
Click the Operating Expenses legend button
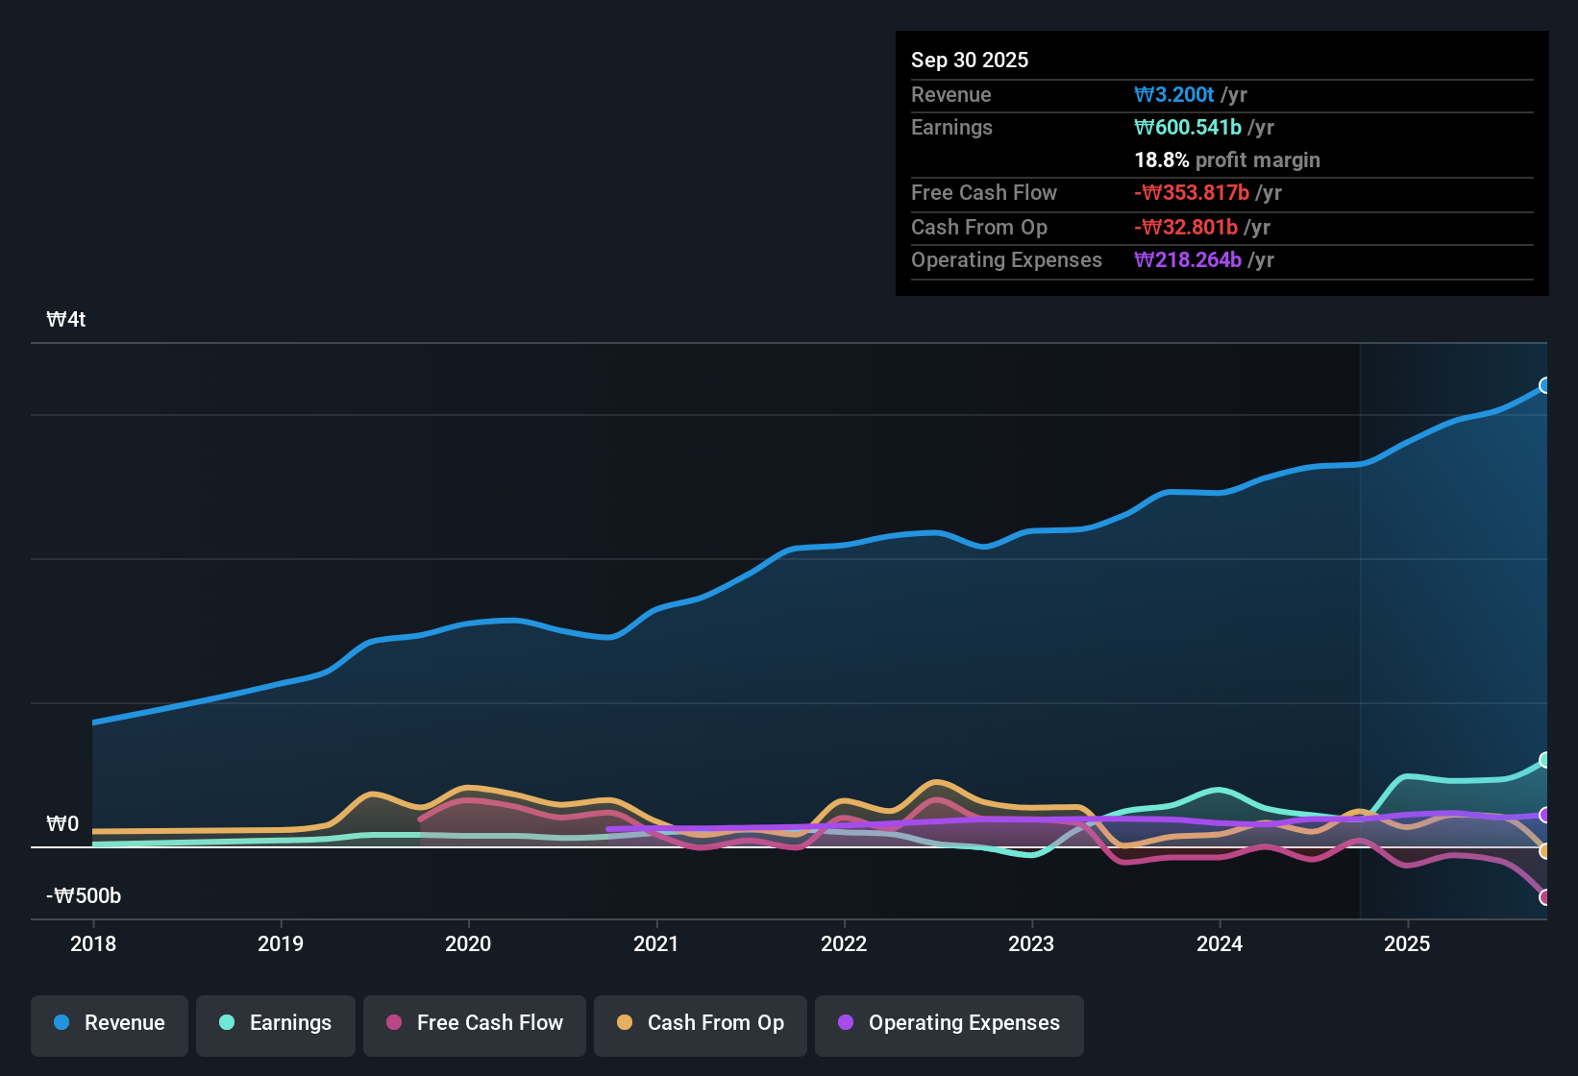[949, 1023]
